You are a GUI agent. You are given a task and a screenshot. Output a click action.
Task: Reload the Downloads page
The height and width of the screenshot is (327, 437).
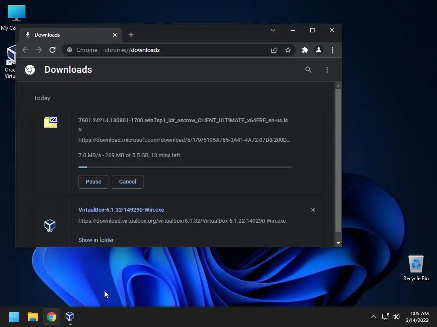(52, 50)
